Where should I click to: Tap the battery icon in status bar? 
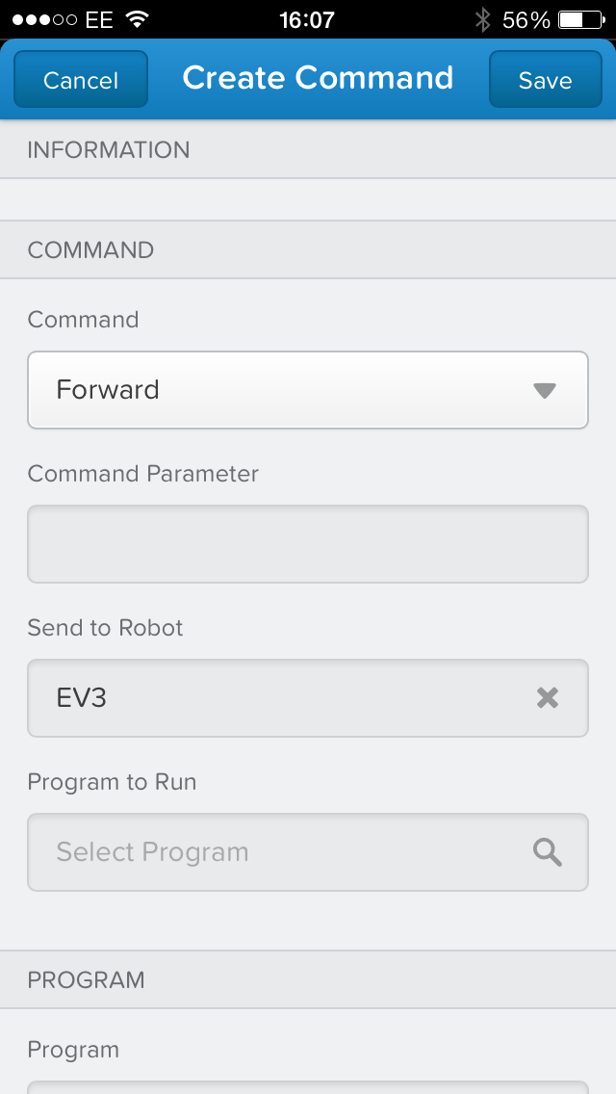[x=581, y=19]
